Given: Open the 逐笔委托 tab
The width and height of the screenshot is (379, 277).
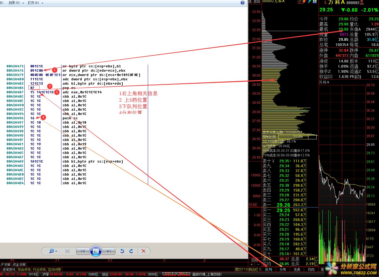Looking at the screenshot, I should (9, 269).
